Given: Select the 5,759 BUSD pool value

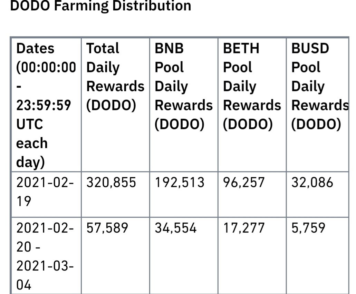Looking at the screenshot, I should [308, 228].
